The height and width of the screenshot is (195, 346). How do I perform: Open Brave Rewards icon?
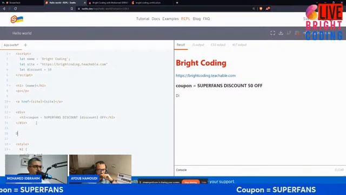268,9
